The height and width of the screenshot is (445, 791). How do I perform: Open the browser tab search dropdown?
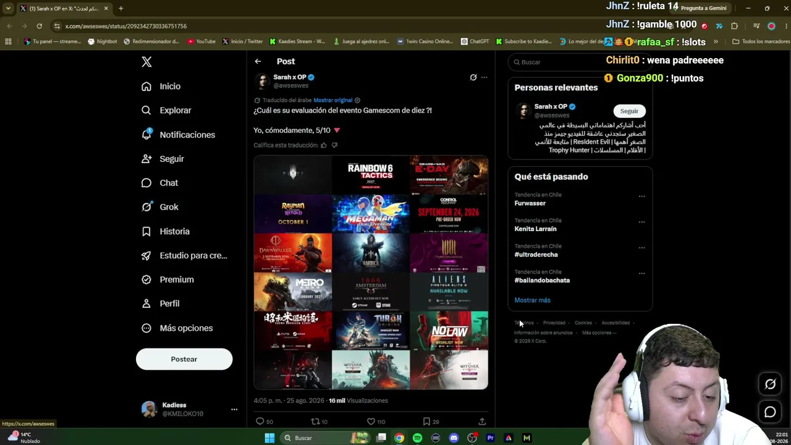(x=8, y=9)
